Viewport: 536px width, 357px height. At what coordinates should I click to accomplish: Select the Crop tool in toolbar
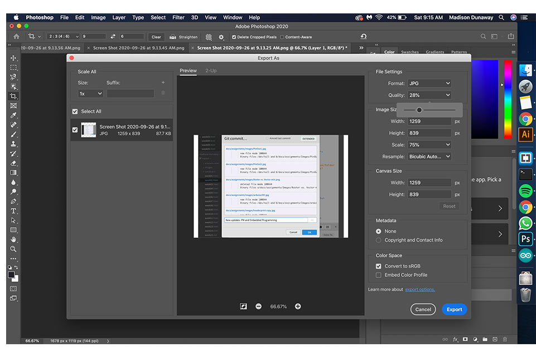point(13,96)
